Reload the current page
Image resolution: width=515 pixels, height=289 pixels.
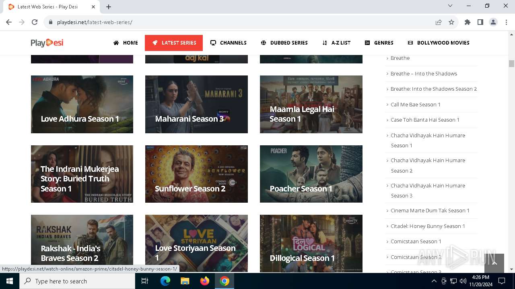pyautogui.click(x=35, y=22)
